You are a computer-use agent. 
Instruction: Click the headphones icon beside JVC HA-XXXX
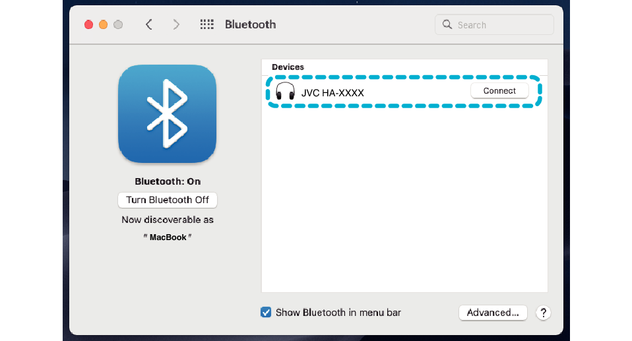[285, 92]
